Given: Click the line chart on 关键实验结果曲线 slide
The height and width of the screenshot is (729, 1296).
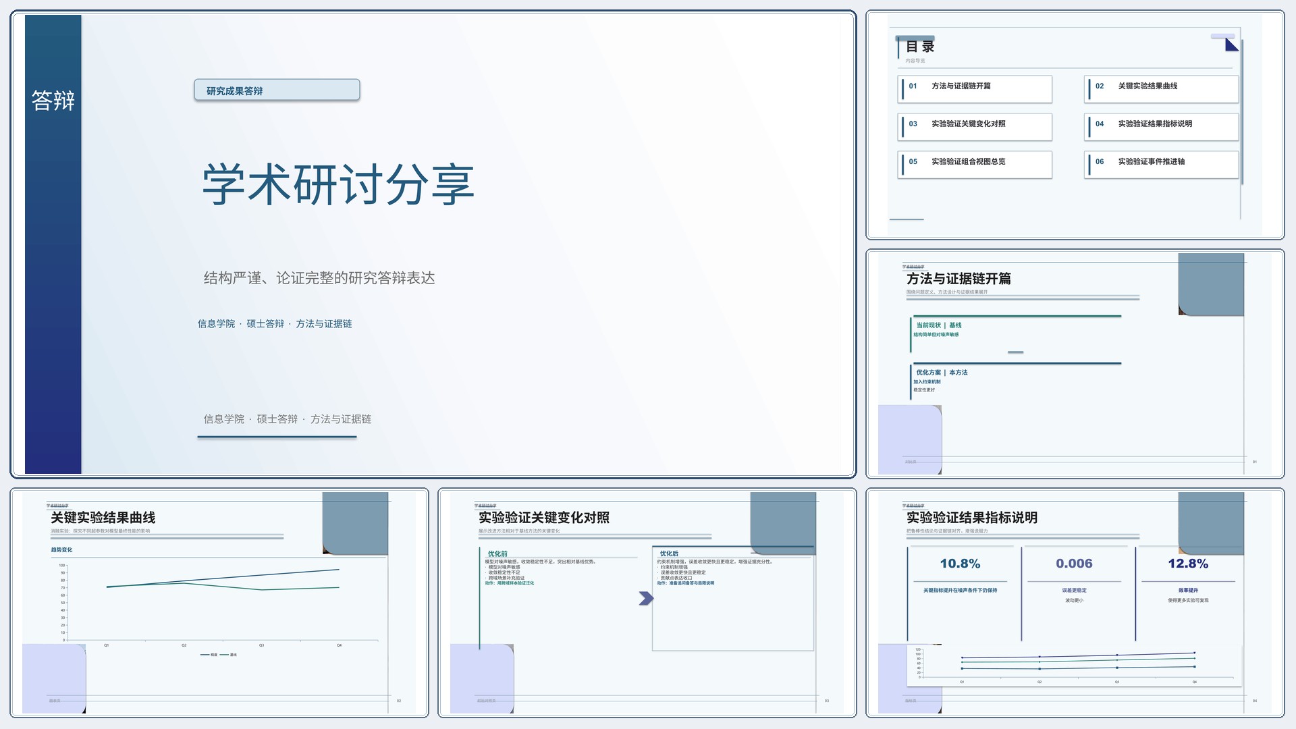Looking at the screenshot, I should click(x=218, y=610).
